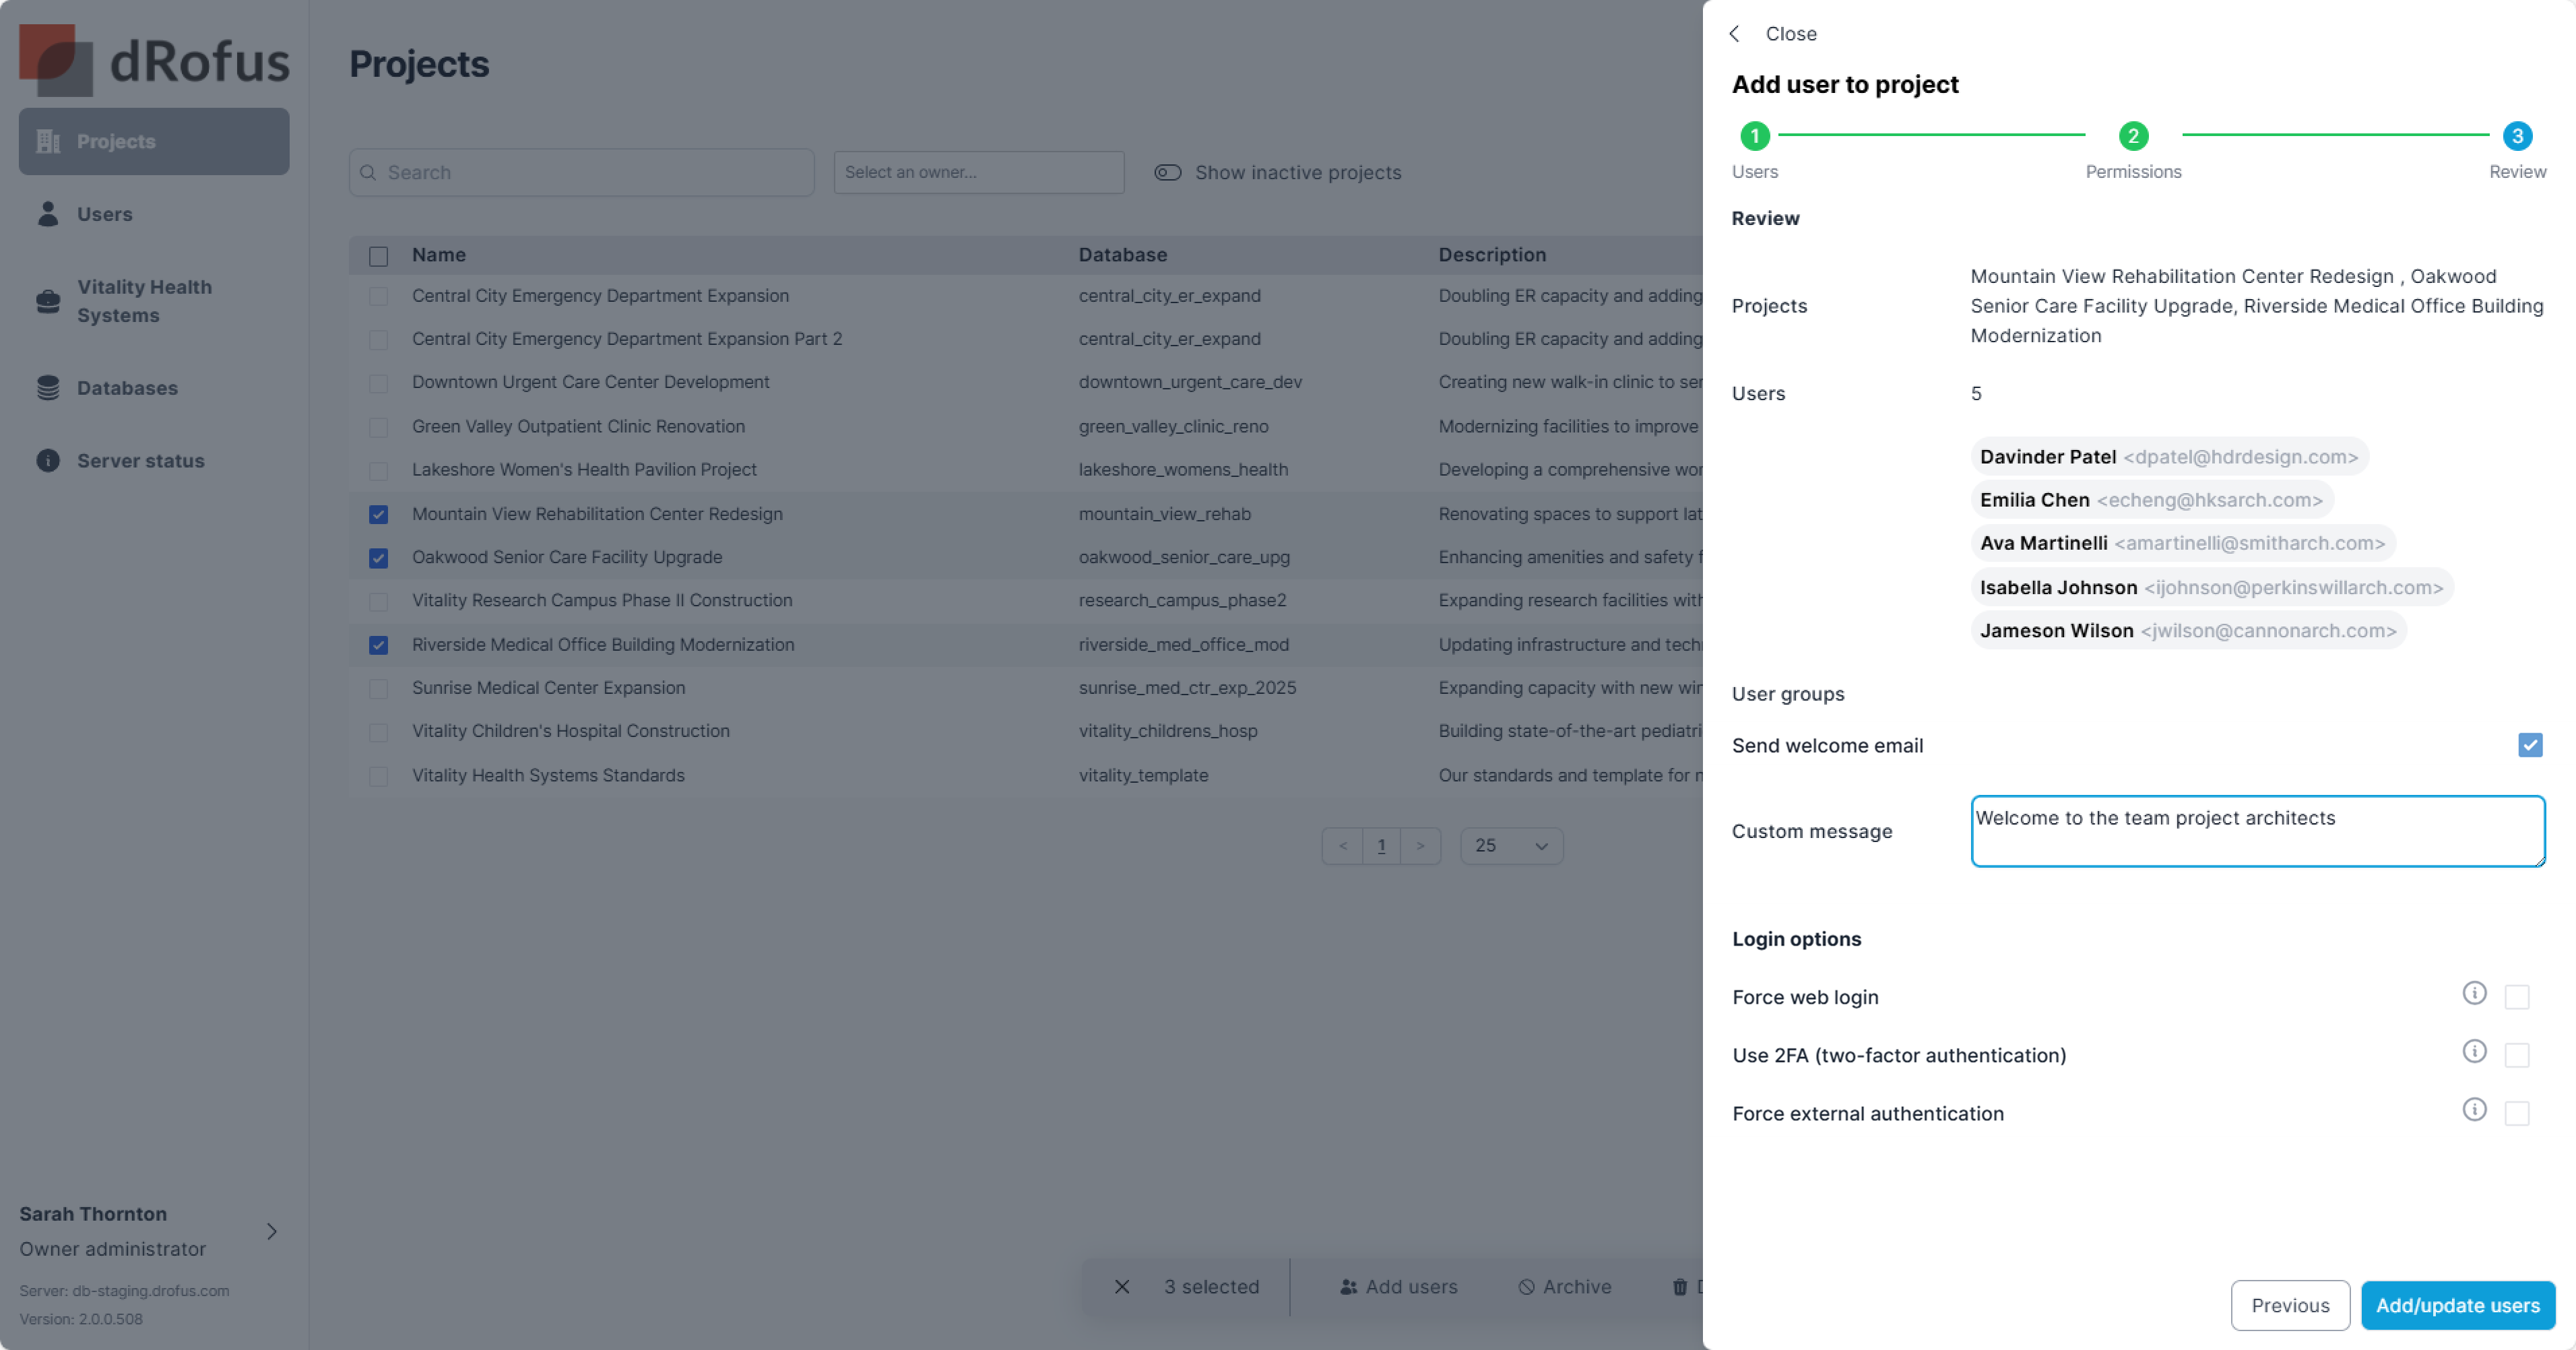Clear selection with the X icon
Viewport: 2576px width, 1350px height.
tap(1122, 1287)
